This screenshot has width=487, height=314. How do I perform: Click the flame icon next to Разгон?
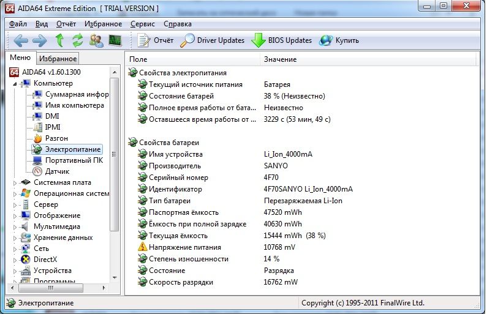[37, 138]
